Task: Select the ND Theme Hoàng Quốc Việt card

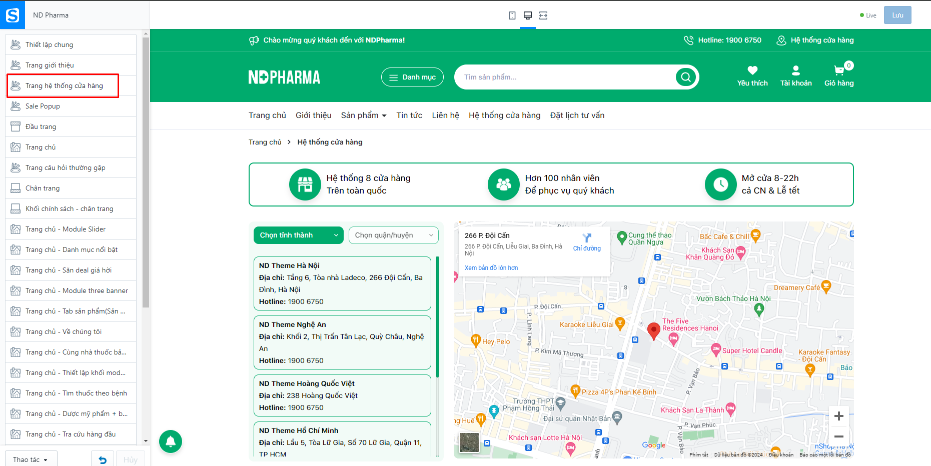Action: pyautogui.click(x=342, y=395)
